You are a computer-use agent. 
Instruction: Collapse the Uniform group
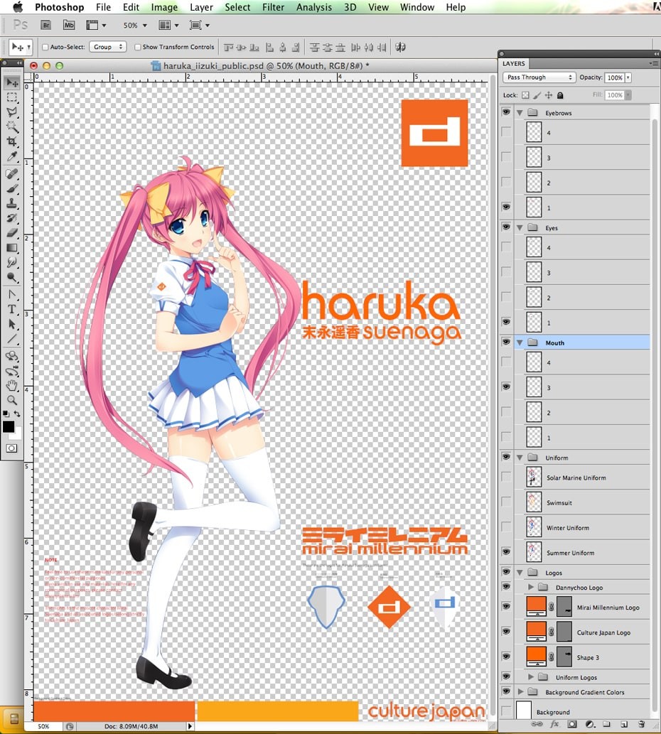point(520,458)
